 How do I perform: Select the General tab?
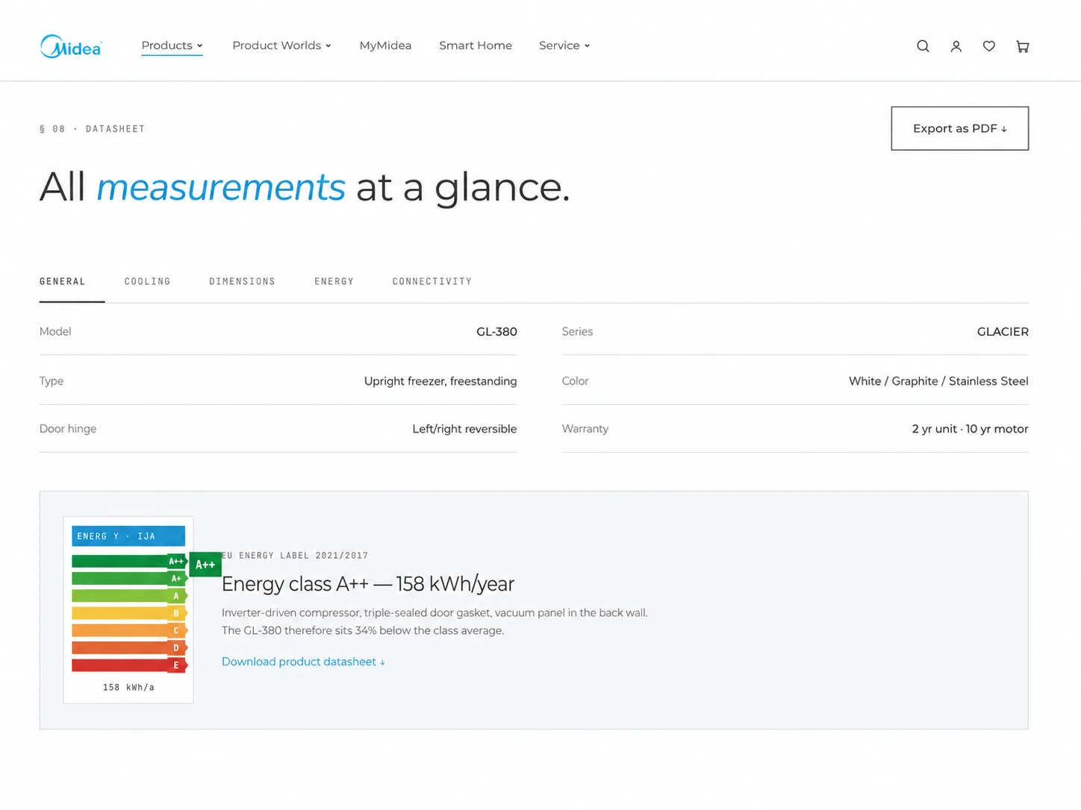pos(63,282)
